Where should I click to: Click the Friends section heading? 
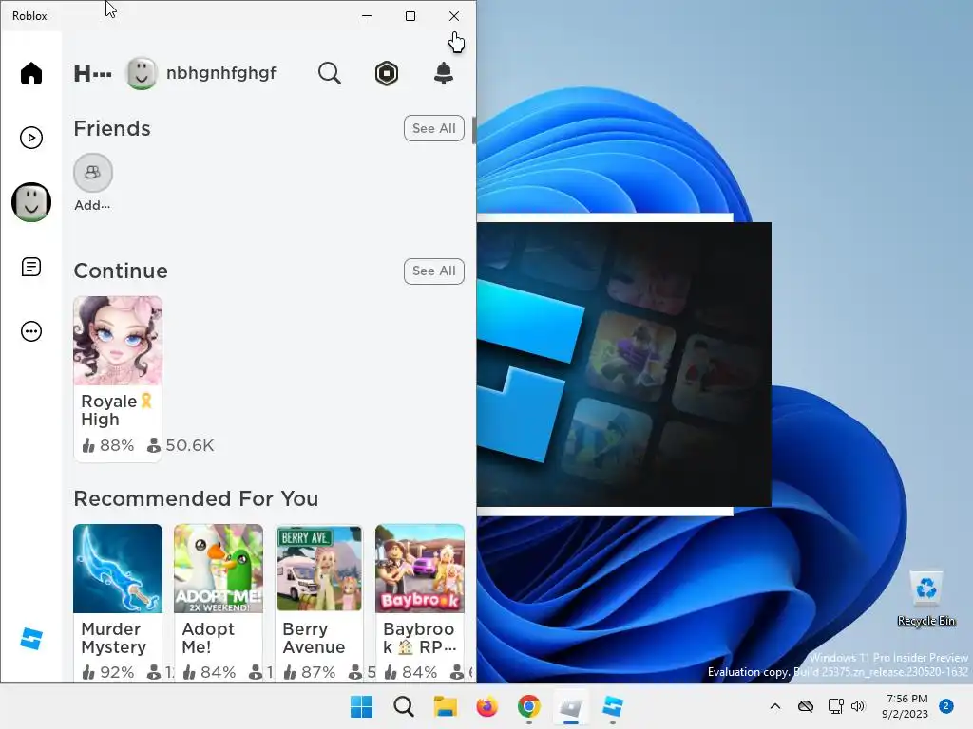[x=112, y=128]
